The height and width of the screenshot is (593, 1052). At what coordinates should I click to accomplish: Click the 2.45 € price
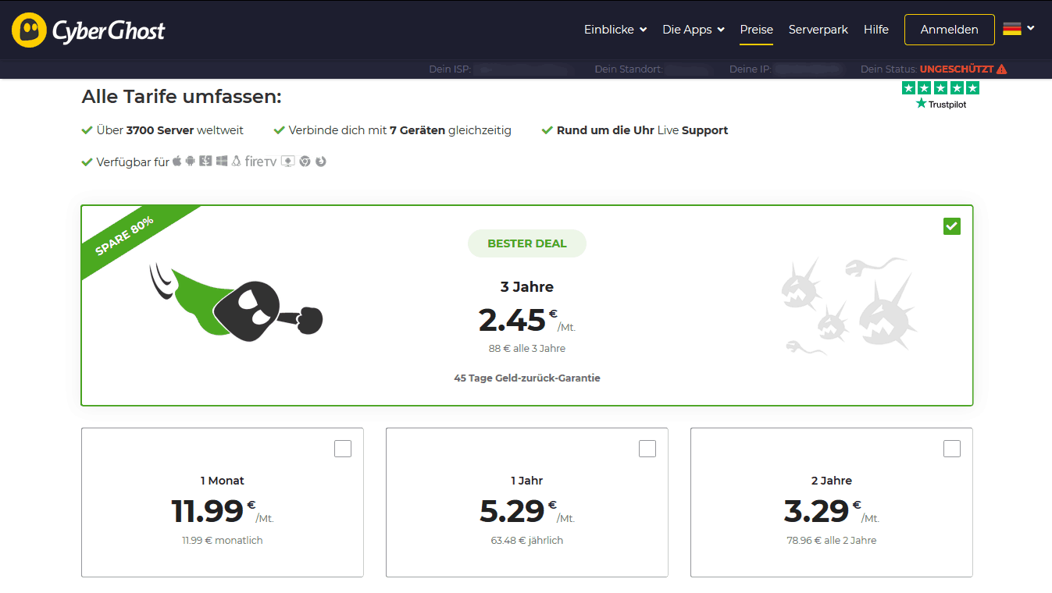click(527, 320)
